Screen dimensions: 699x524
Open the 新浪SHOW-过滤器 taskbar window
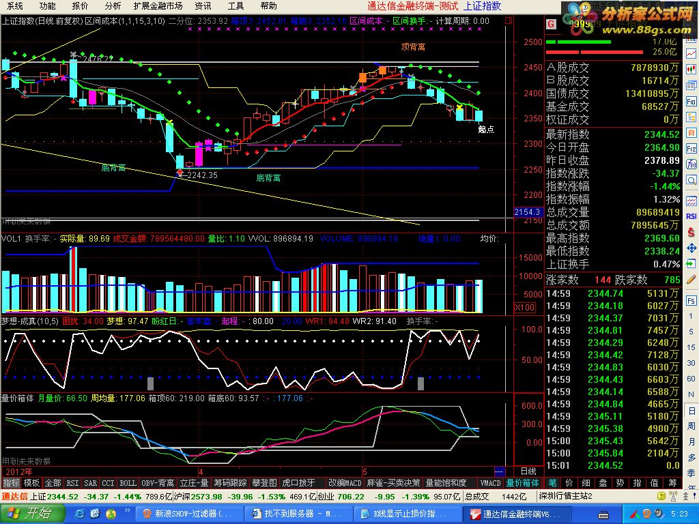point(190,514)
